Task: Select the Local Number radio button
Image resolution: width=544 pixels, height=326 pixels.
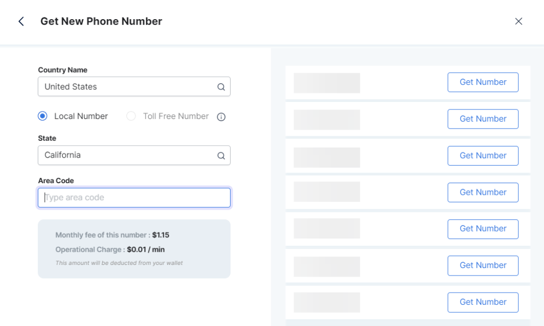Action: point(43,116)
